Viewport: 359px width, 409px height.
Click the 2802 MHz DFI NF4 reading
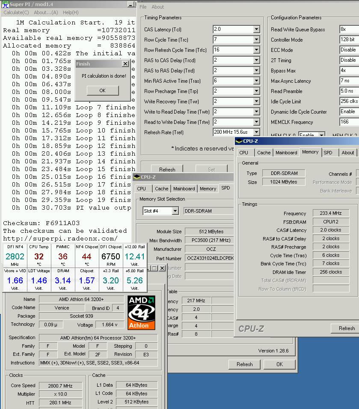(15, 257)
